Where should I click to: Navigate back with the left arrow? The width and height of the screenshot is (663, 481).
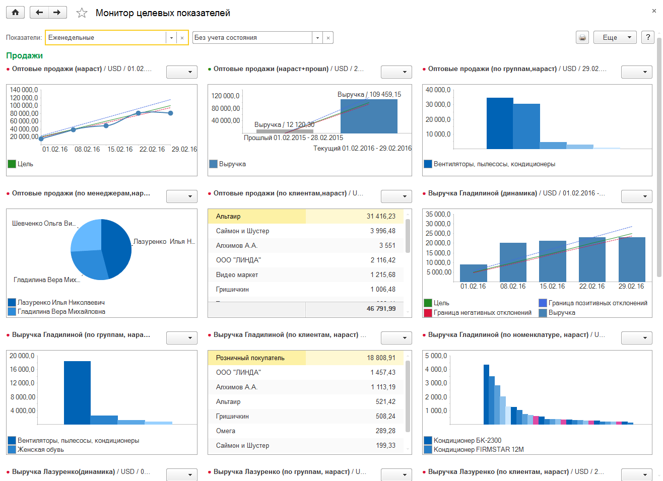(x=39, y=13)
